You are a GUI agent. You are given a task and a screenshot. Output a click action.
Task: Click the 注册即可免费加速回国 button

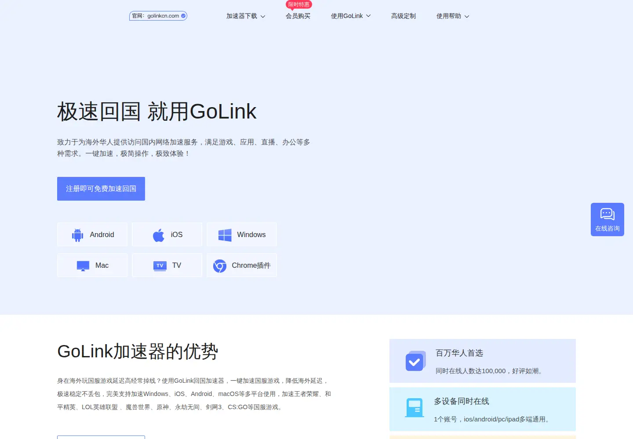click(x=101, y=189)
